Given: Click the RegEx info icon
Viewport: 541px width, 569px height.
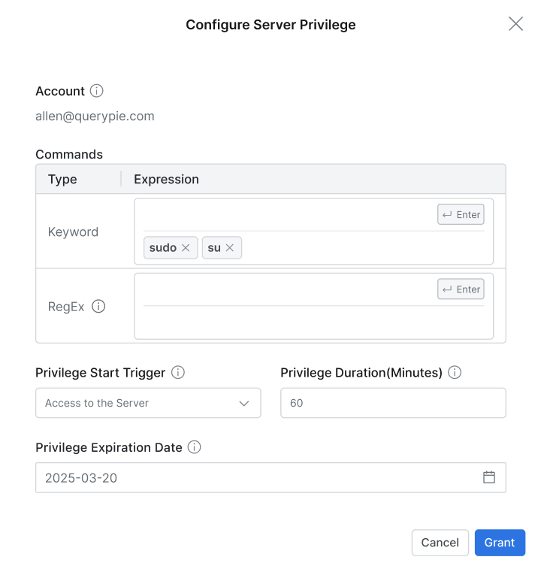Looking at the screenshot, I should pos(98,307).
